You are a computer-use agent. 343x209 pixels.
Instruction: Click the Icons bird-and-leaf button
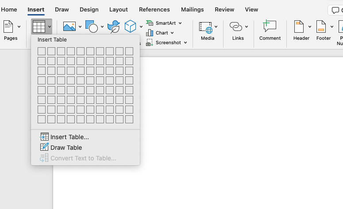pyautogui.click(x=114, y=27)
